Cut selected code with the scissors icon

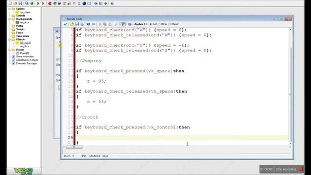(100, 24)
